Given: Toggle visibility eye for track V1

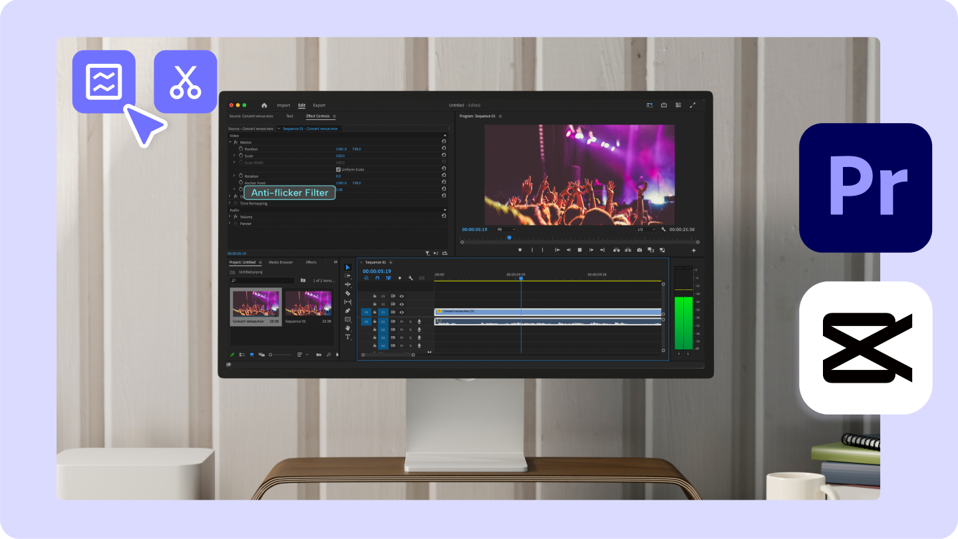Looking at the screenshot, I should point(402,312).
